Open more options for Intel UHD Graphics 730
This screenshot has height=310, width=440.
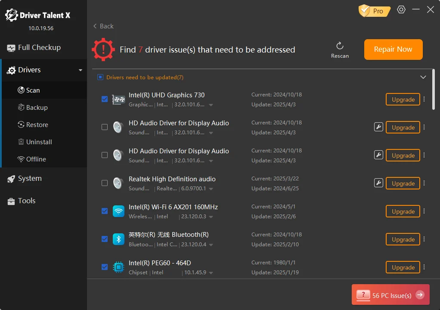coord(424,99)
